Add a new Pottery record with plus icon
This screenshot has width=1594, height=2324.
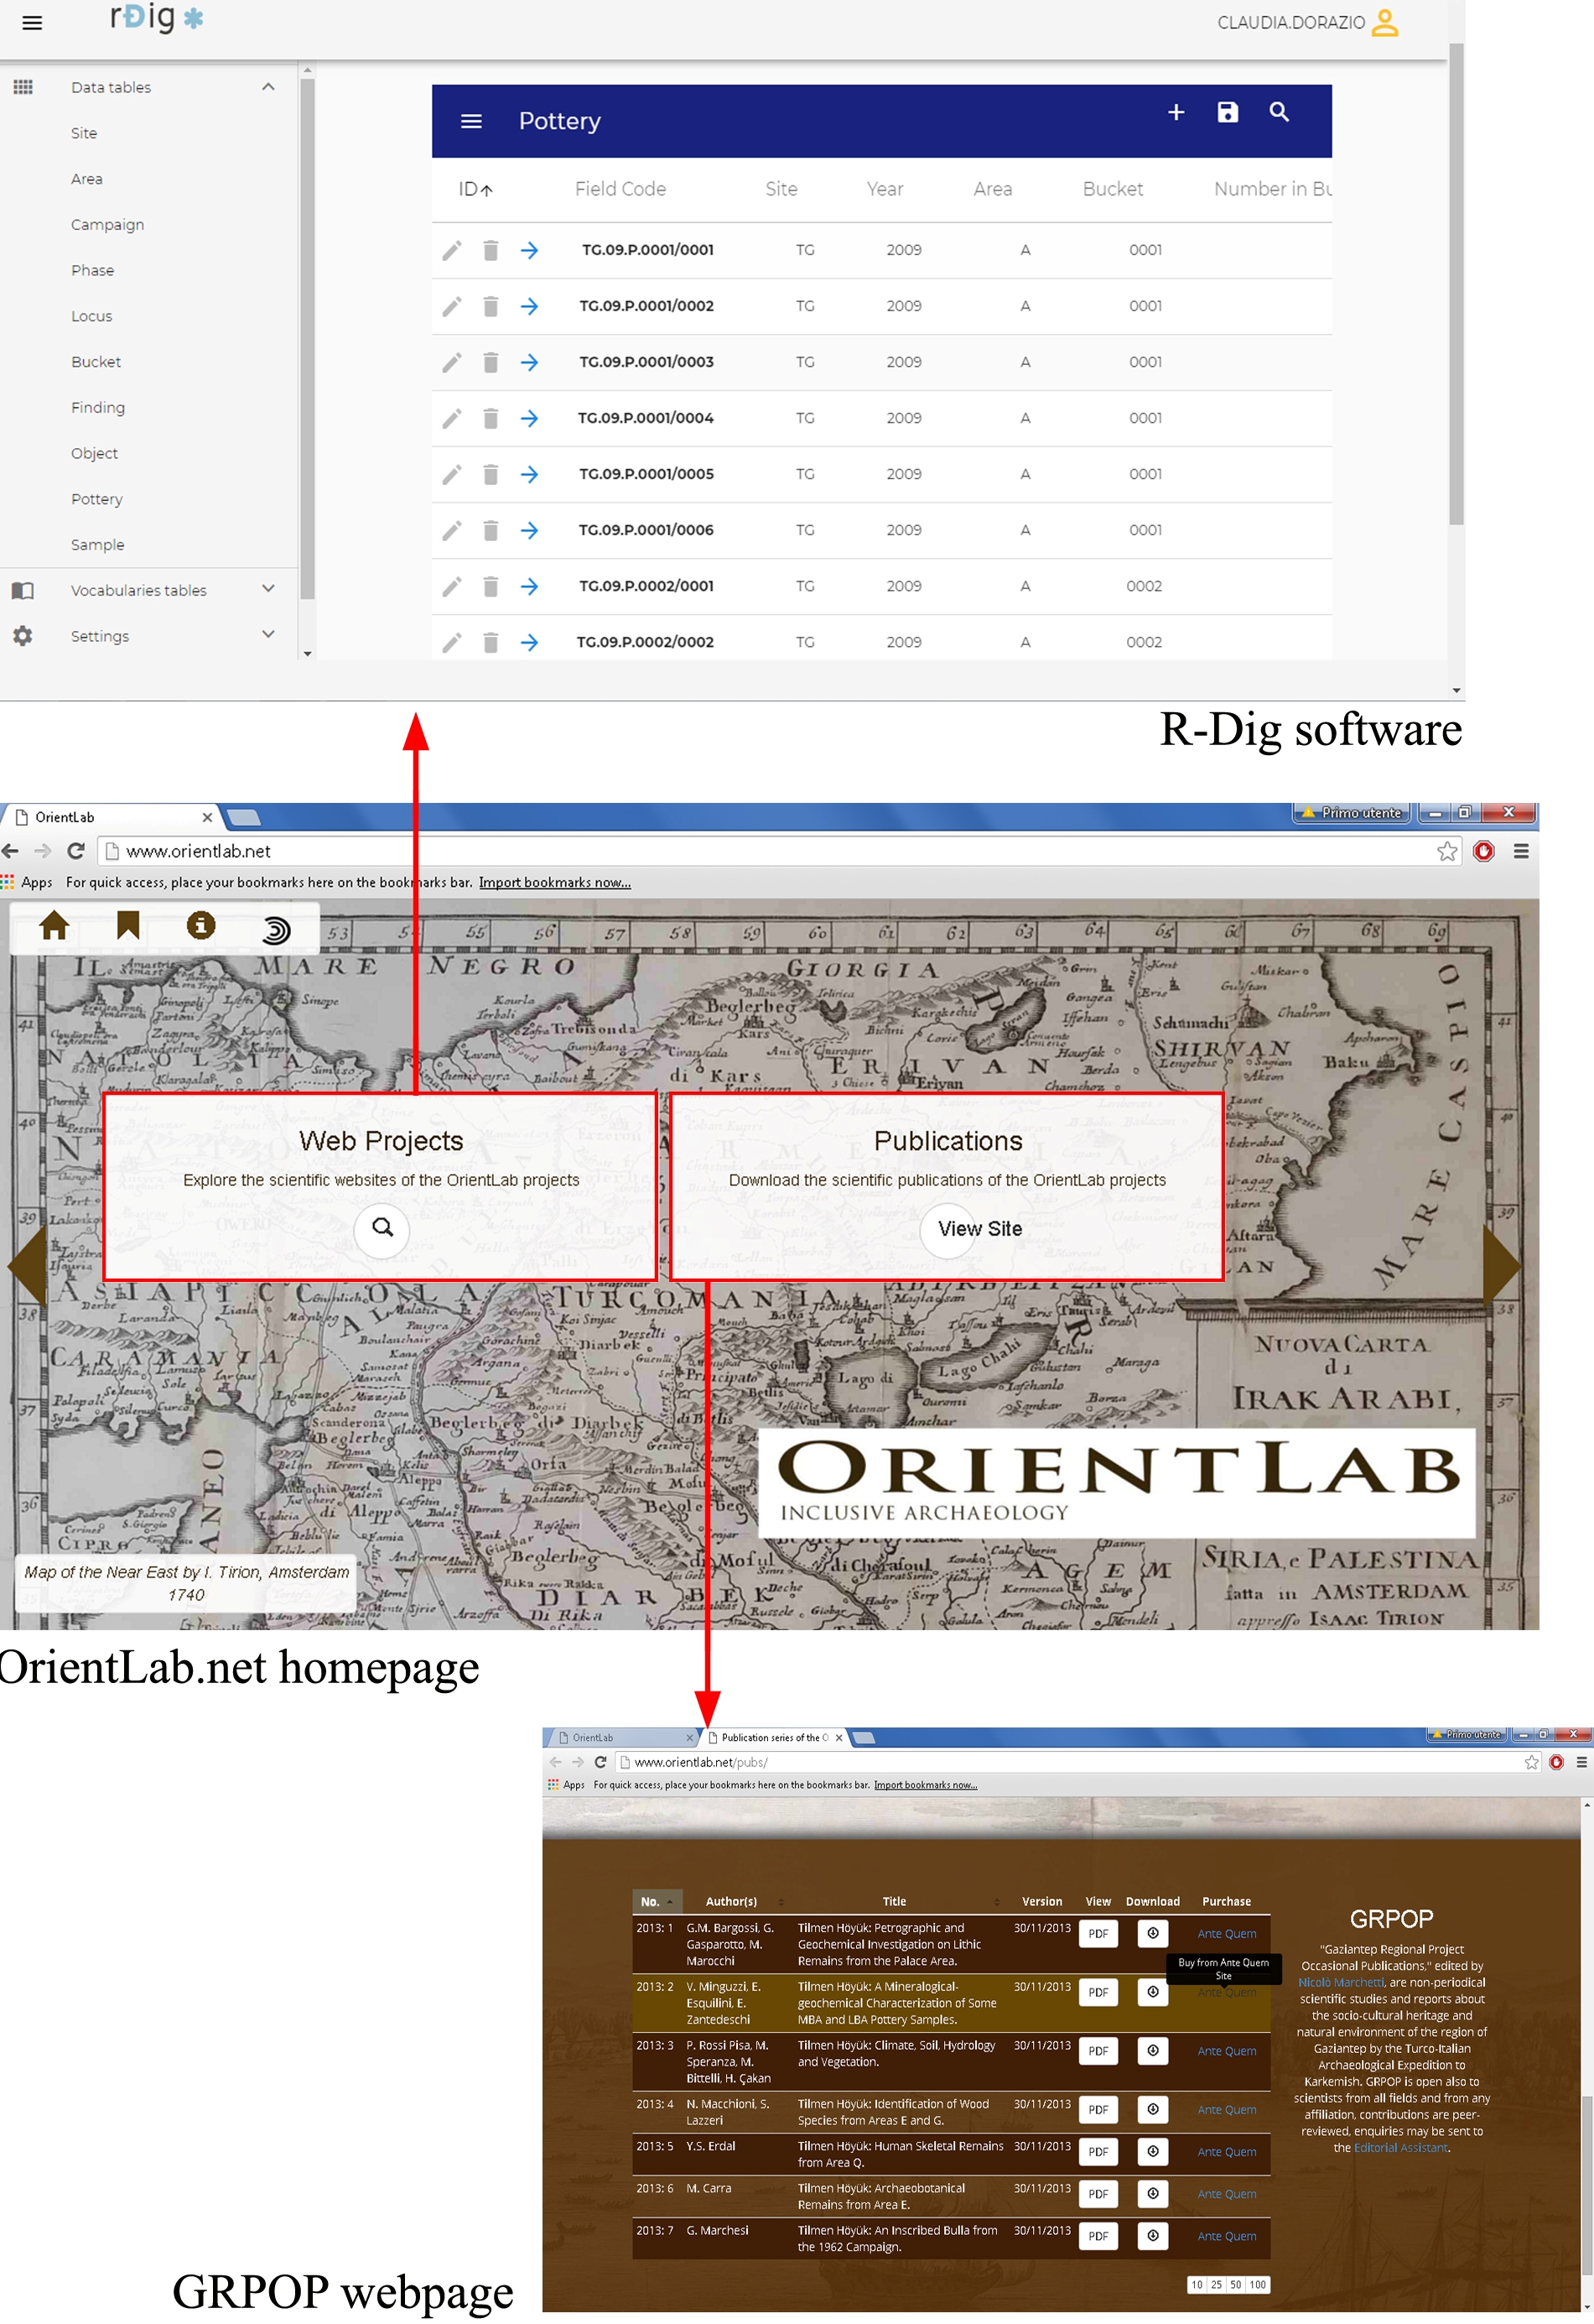(x=1176, y=112)
